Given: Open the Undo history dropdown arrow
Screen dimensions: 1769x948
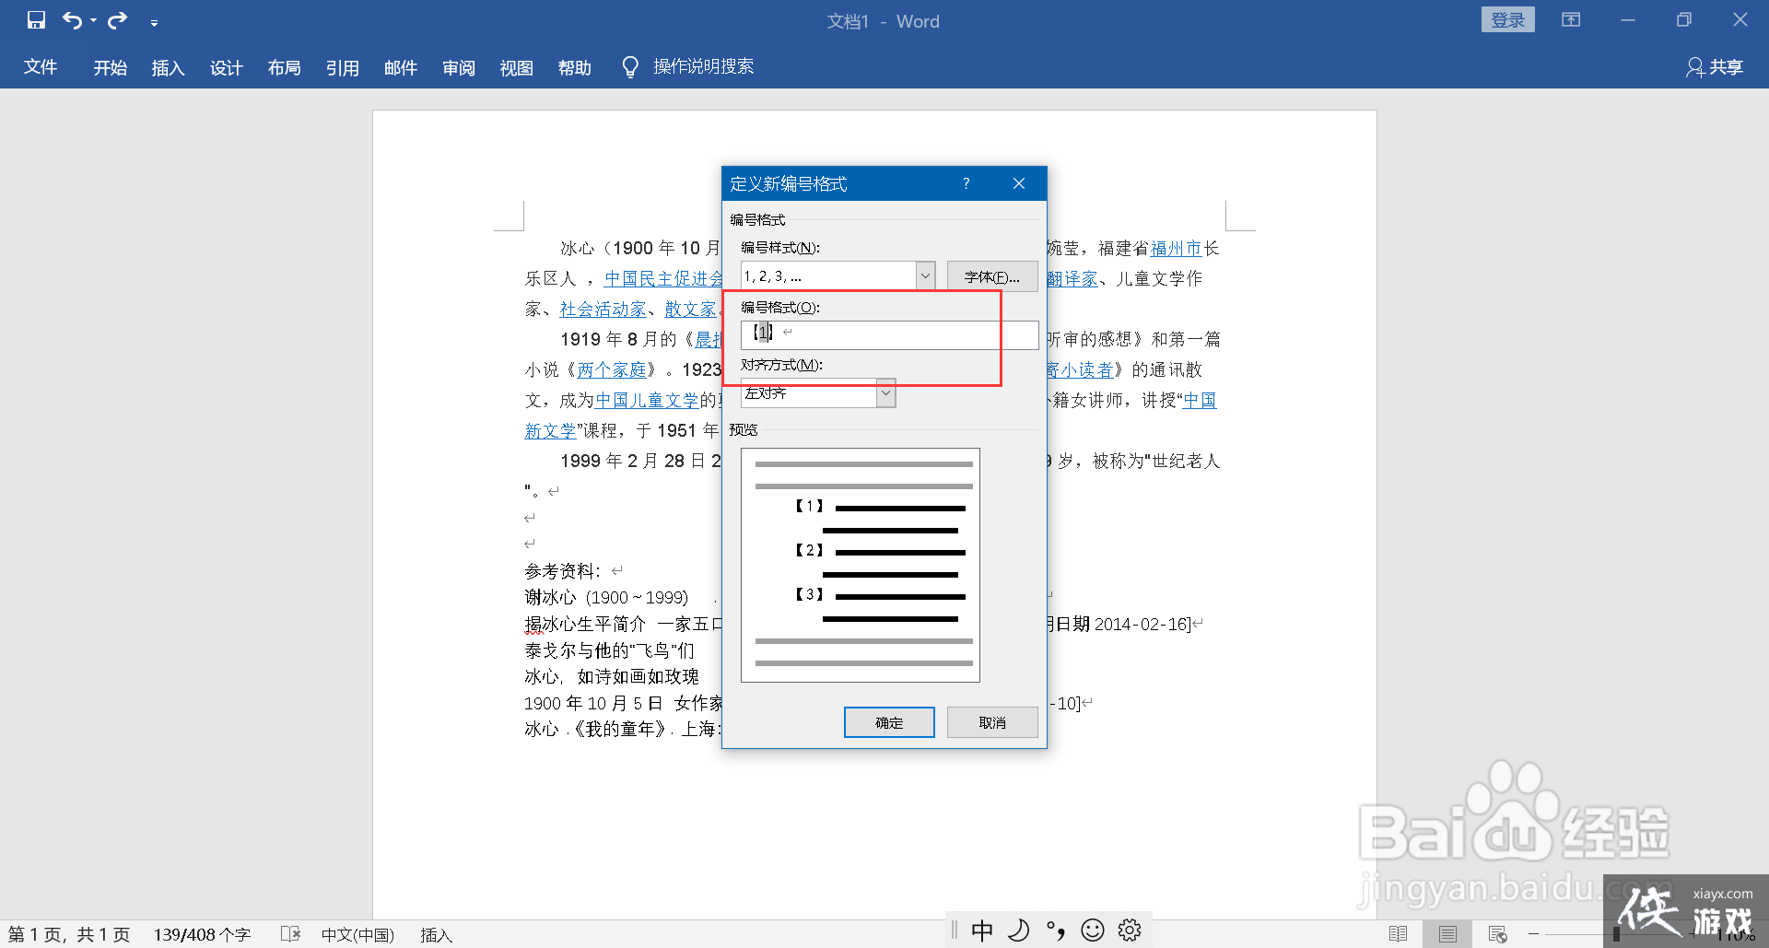Looking at the screenshot, I should pyautogui.click(x=93, y=21).
